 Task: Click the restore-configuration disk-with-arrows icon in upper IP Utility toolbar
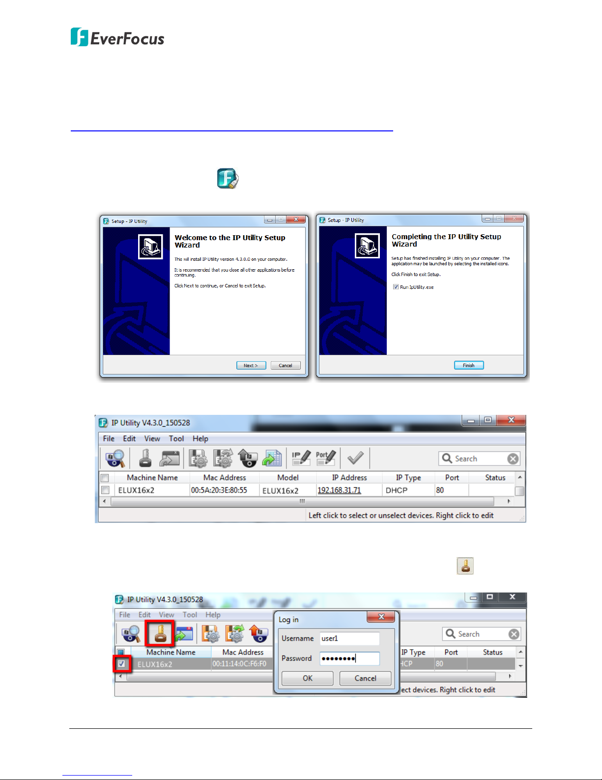coord(223,458)
